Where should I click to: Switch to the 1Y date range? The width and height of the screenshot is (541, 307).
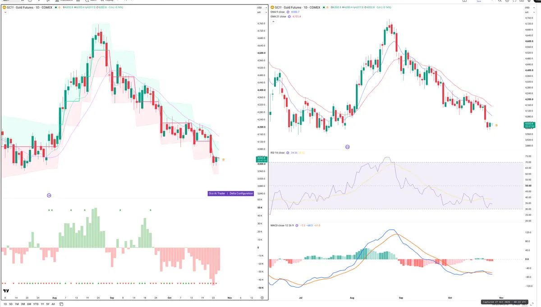[42, 304]
